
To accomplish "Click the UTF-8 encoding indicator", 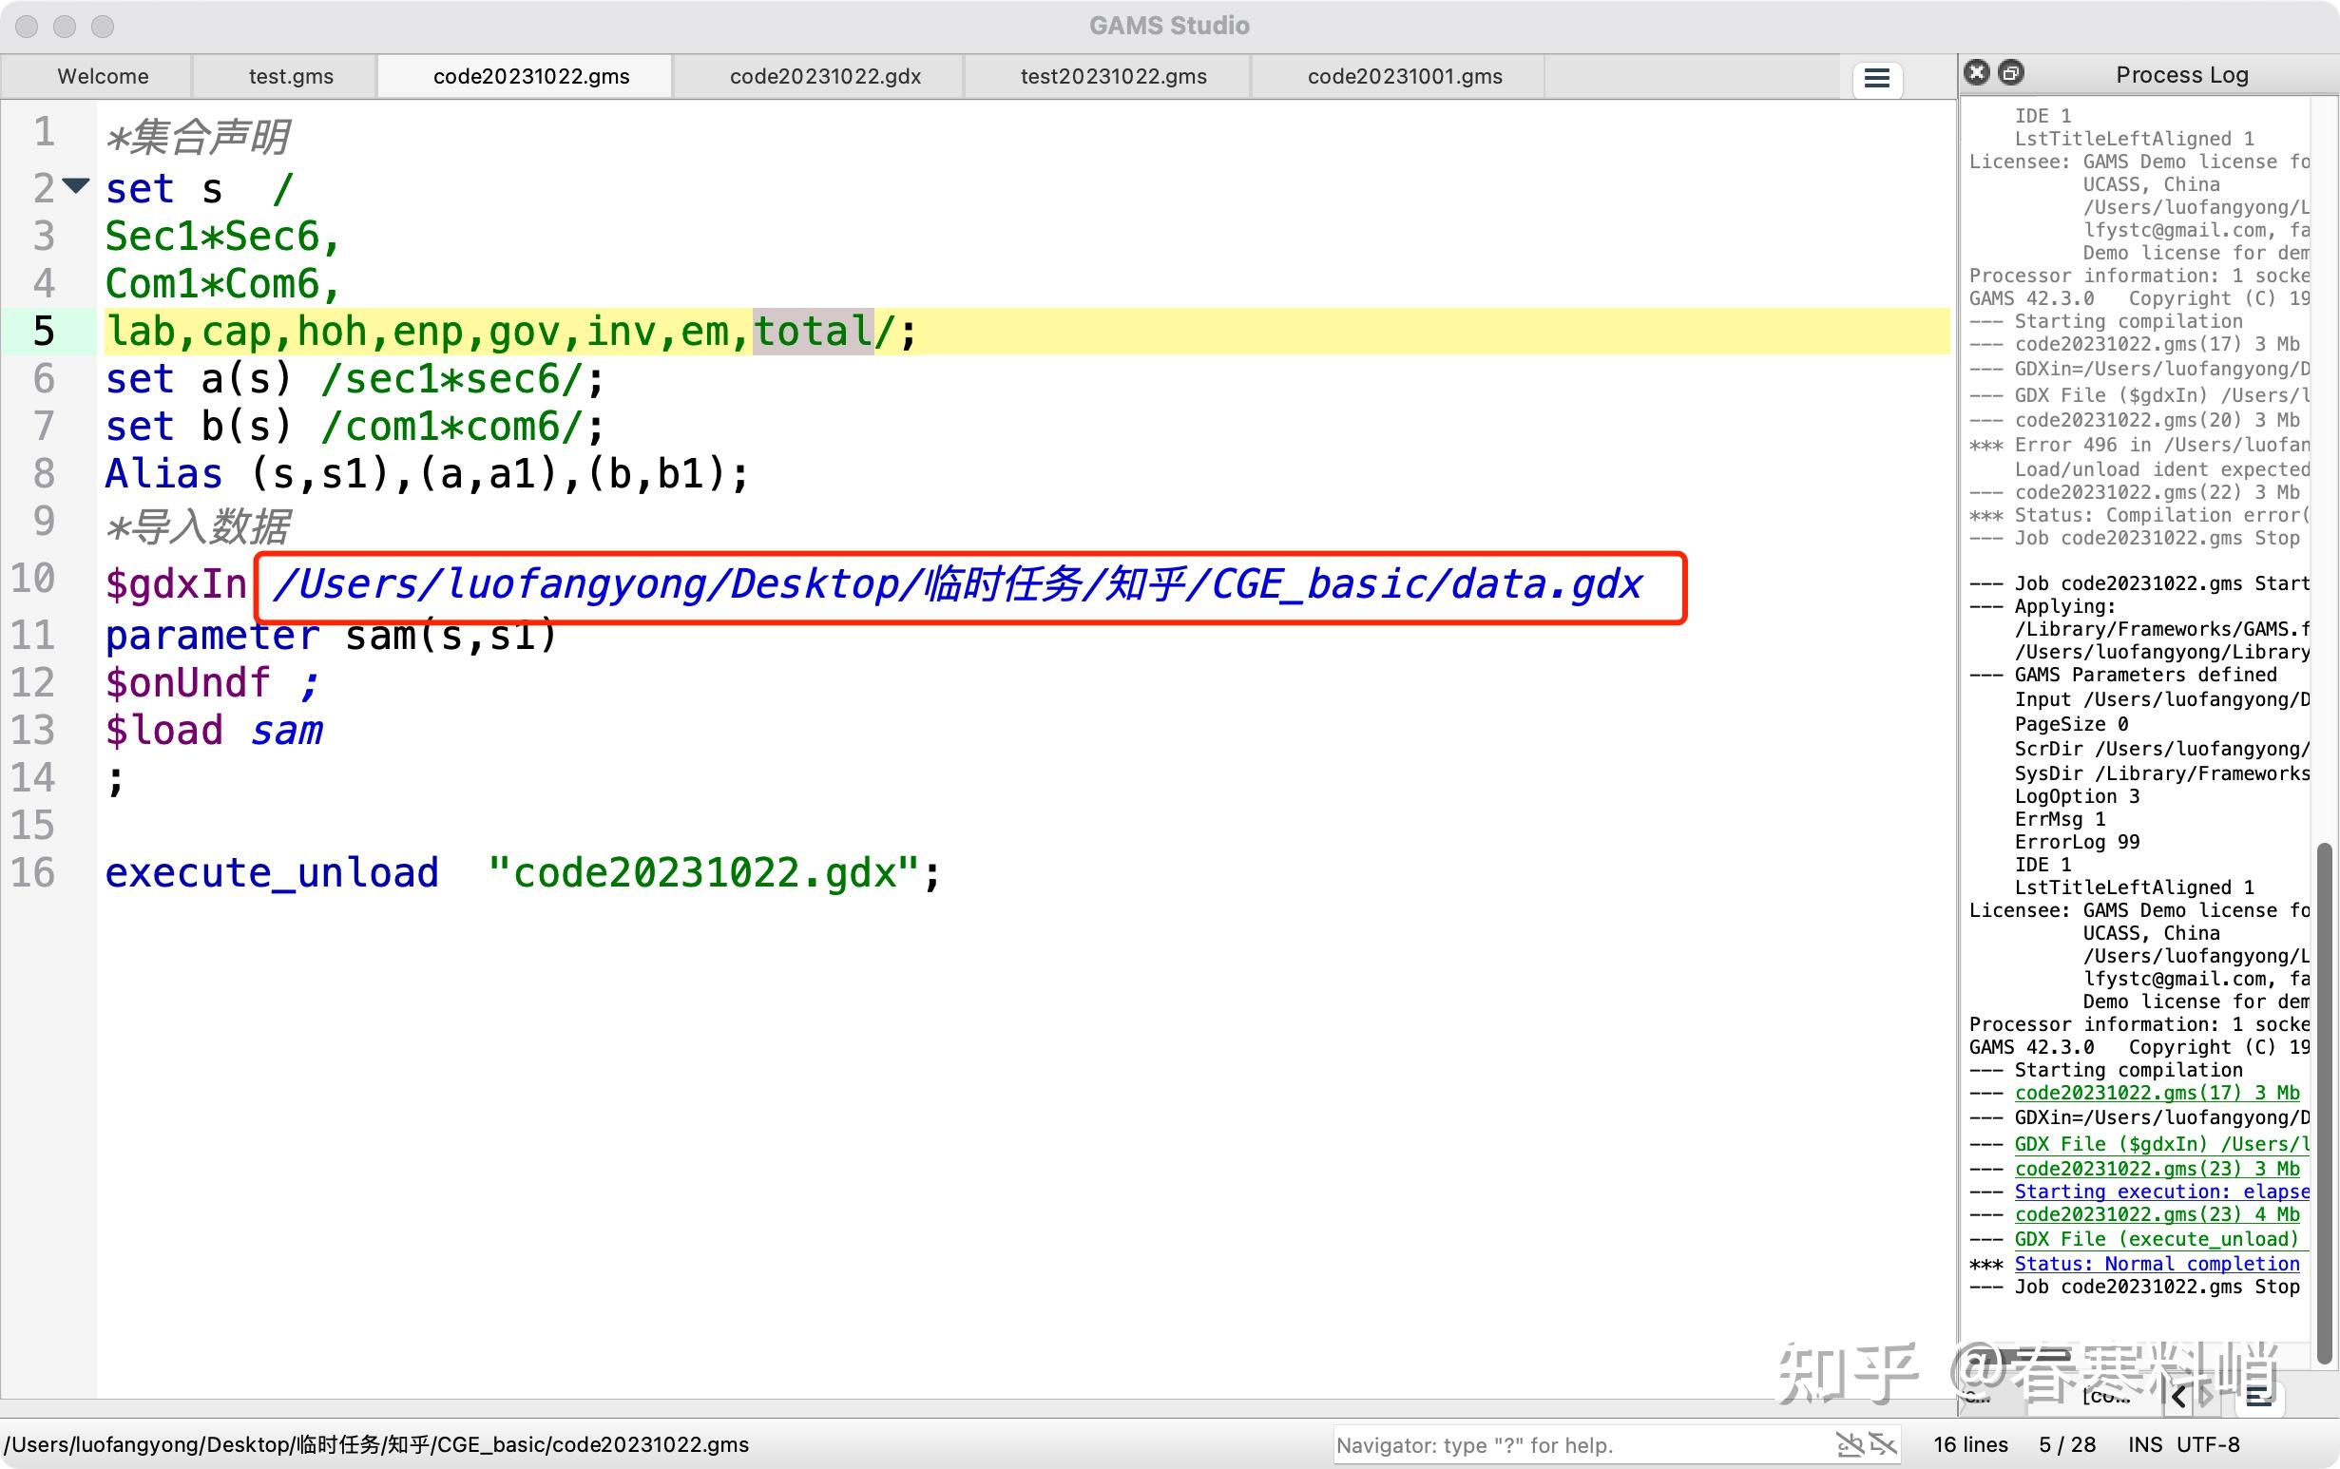I will (2208, 1444).
